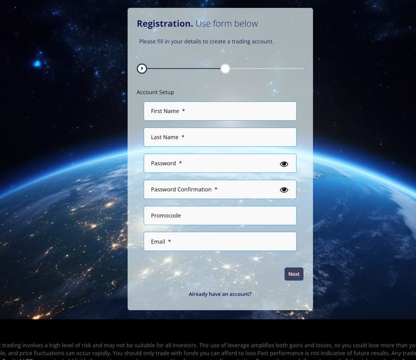Image resolution: width=416 pixels, height=360 pixels.
Task: Click the Promocode input field
Action: click(x=220, y=215)
